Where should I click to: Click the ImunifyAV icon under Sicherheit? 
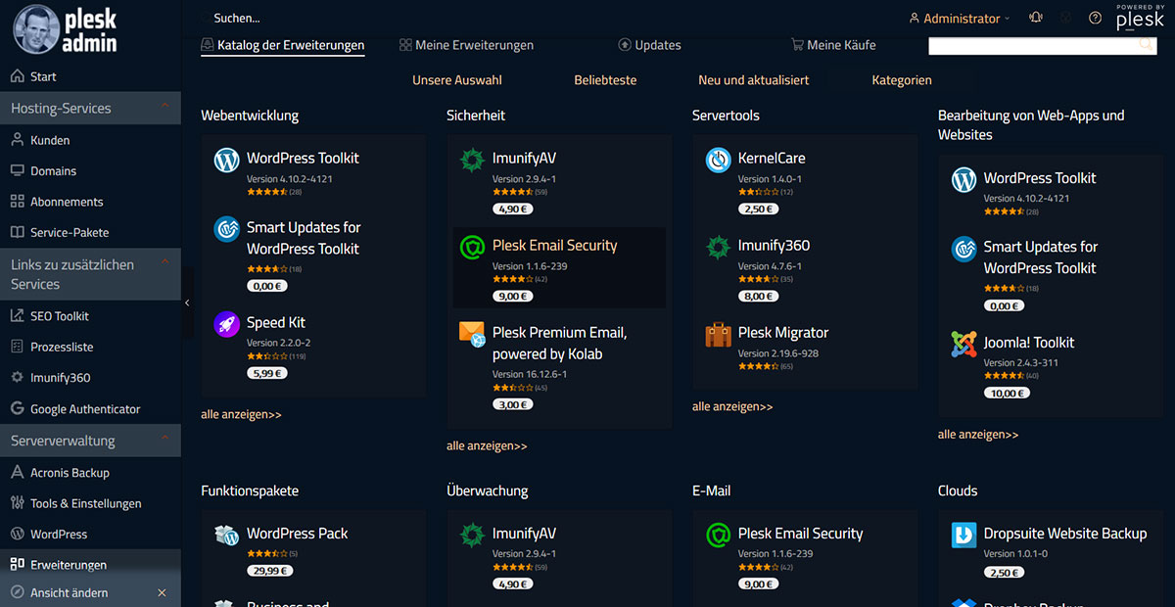click(473, 160)
